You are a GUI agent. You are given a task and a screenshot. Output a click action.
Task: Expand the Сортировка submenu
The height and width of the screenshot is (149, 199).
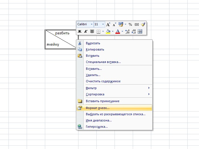point(114,94)
